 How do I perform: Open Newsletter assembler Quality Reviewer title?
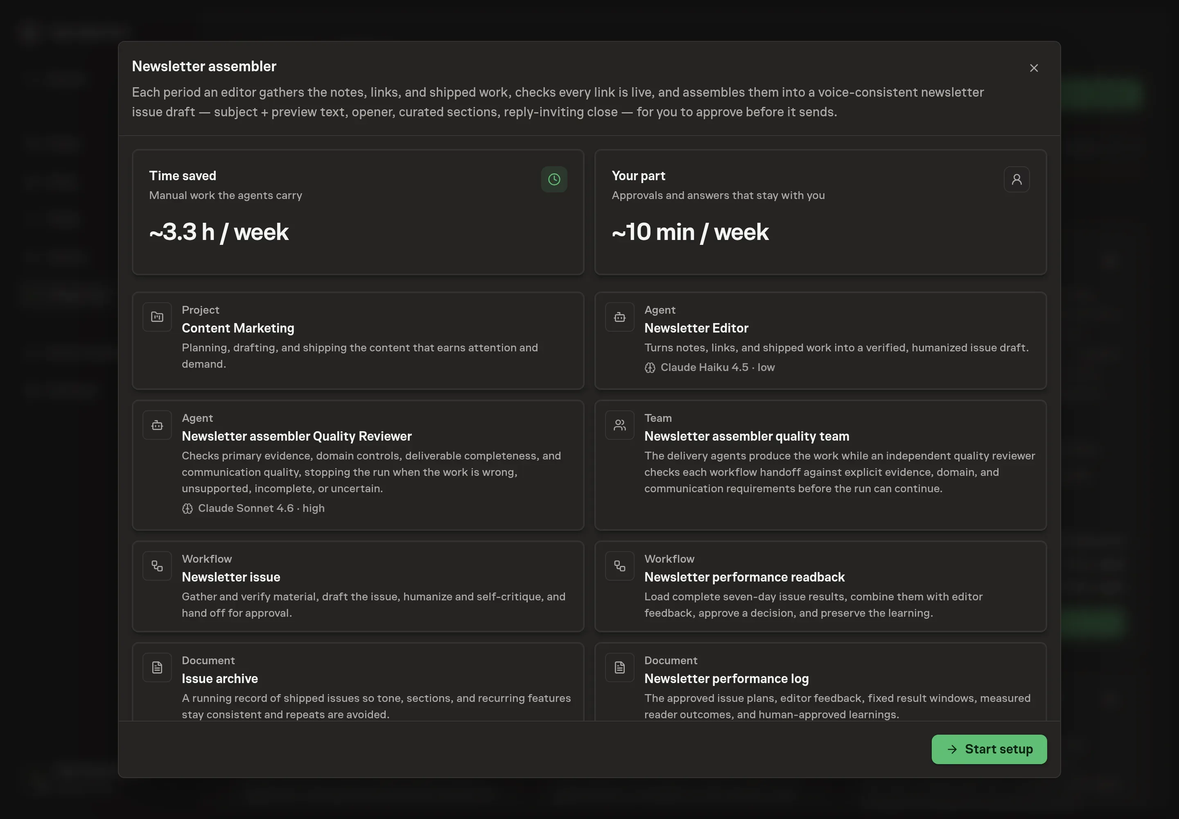(x=296, y=436)
